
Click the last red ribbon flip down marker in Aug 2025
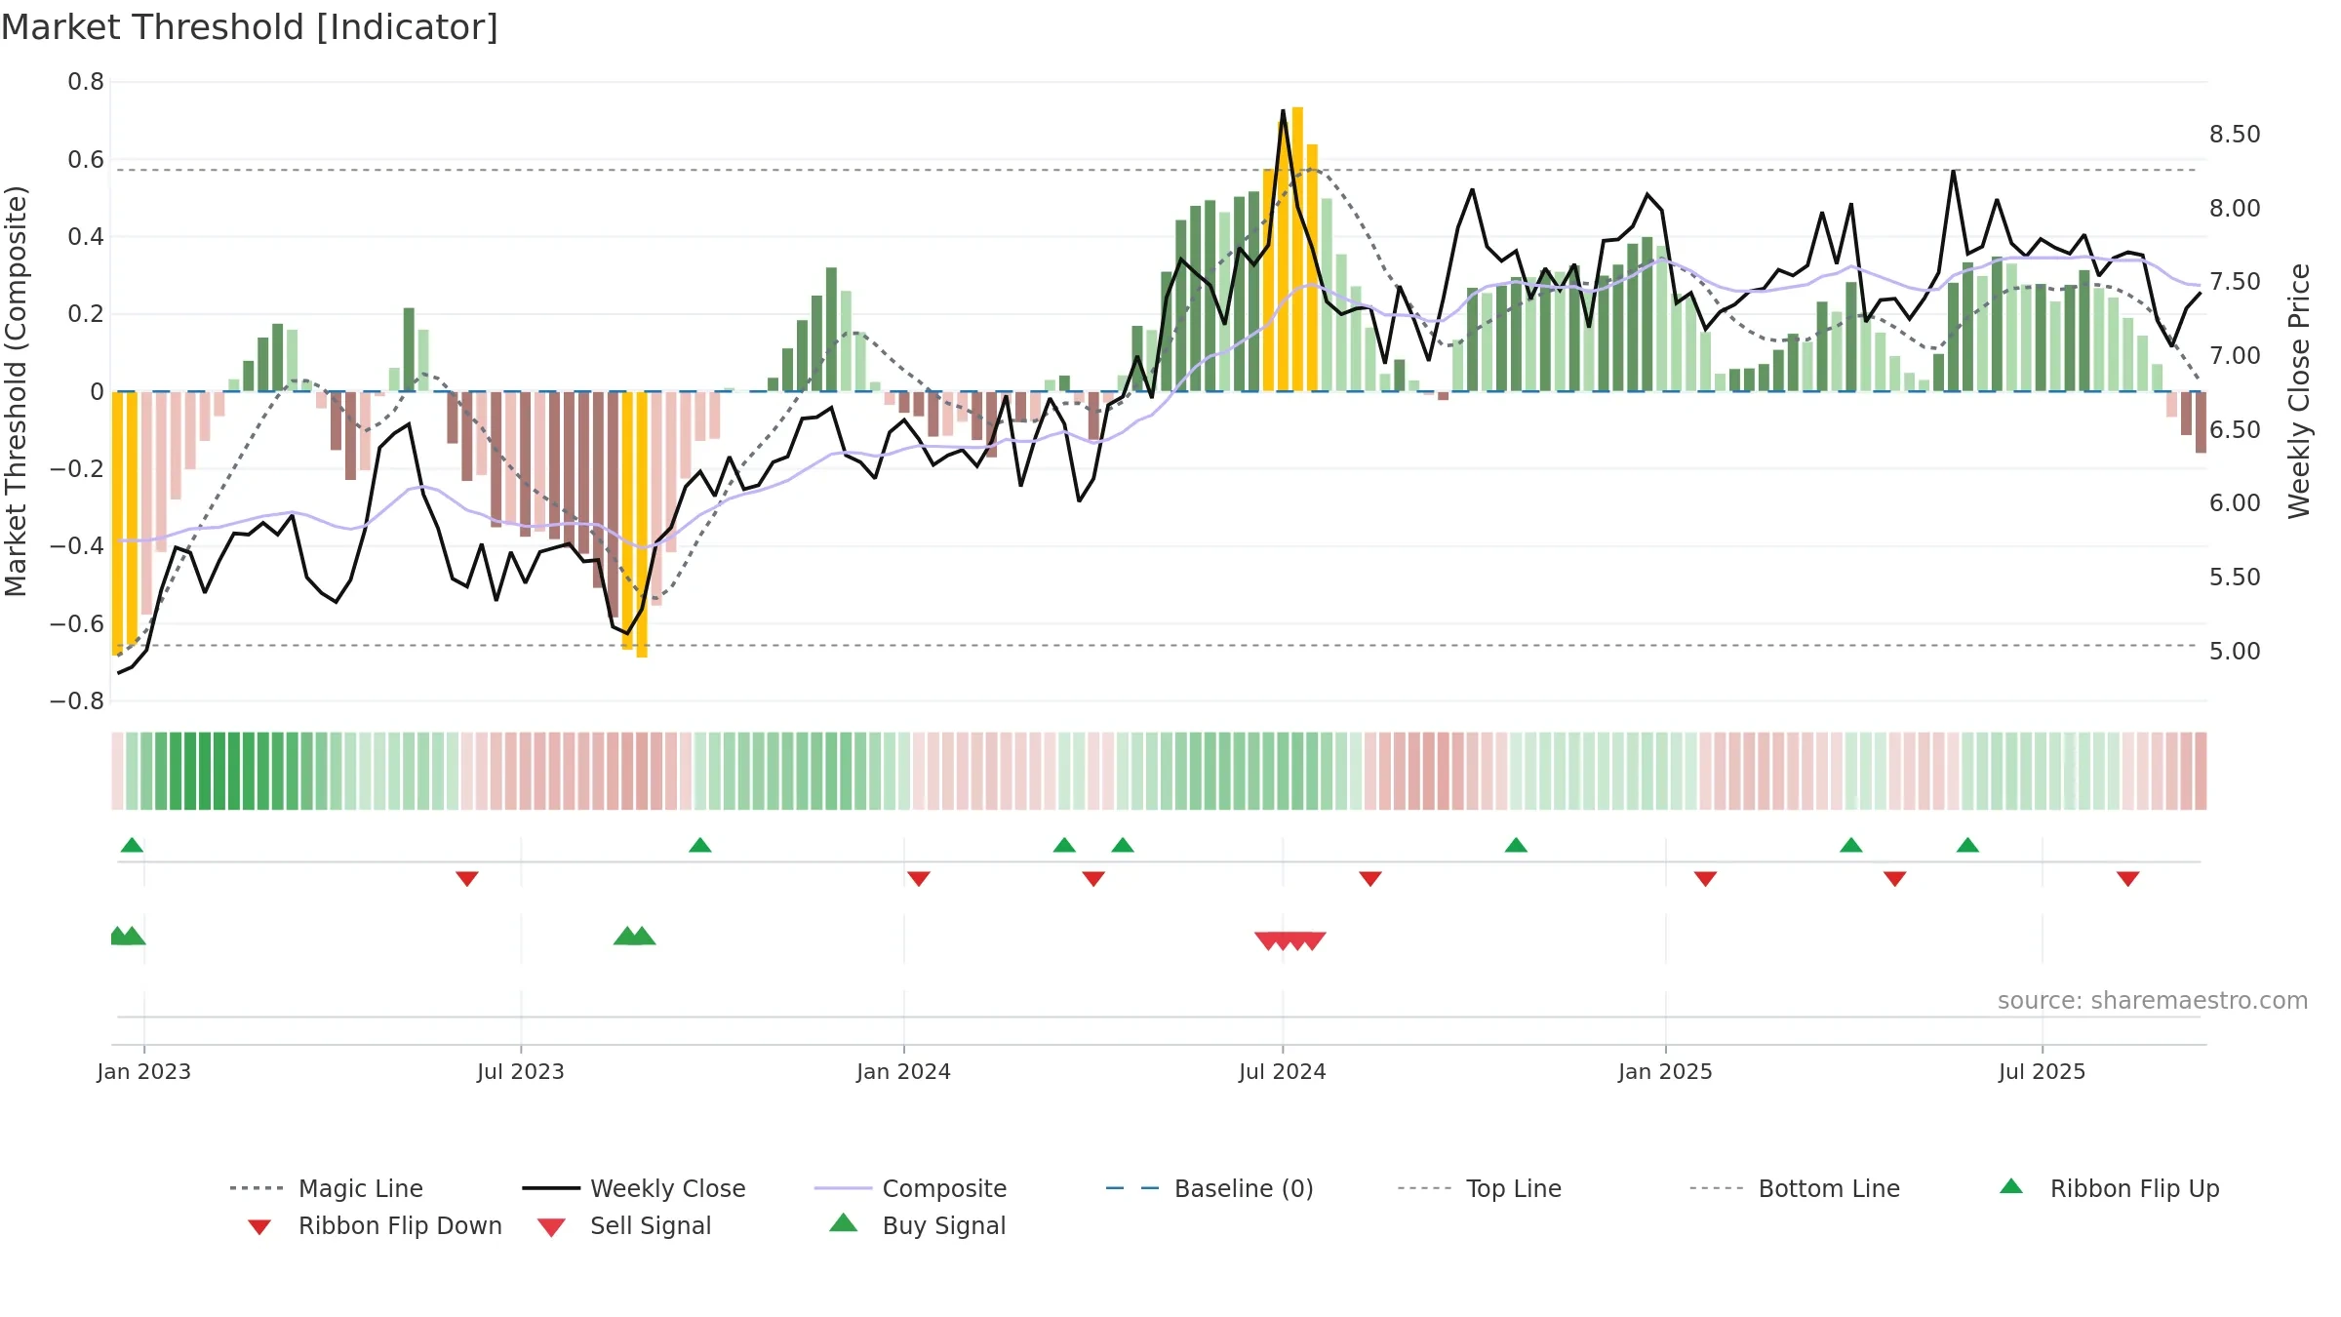point(2128,879)
